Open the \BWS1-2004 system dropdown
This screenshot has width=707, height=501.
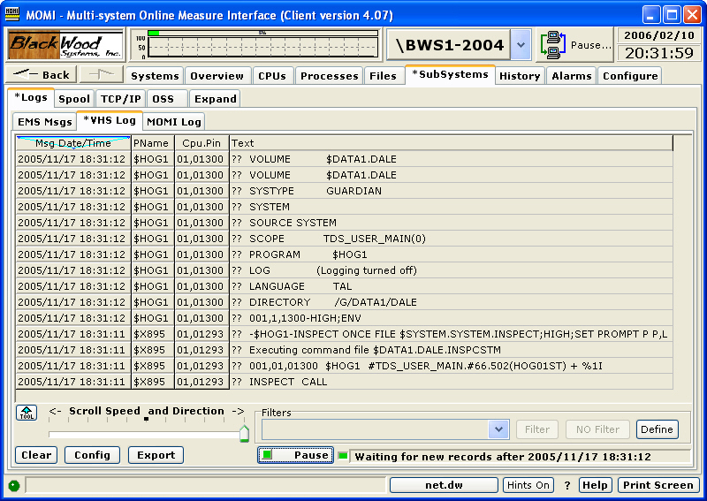521,45
